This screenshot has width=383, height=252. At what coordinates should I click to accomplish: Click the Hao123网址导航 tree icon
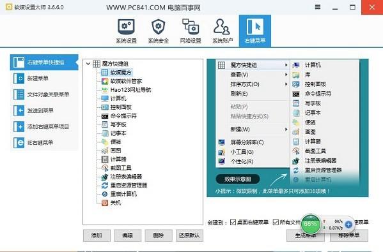pos(105,90)
